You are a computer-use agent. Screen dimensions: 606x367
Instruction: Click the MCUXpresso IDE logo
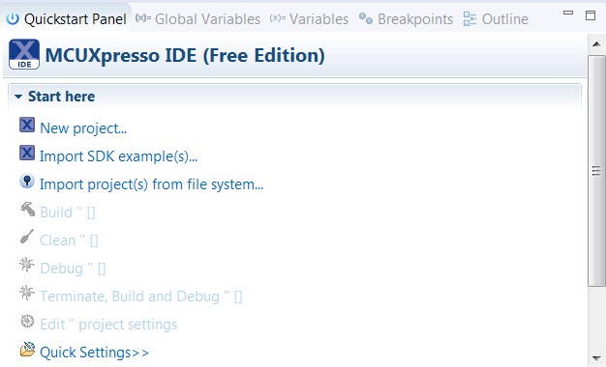[24, 54]
